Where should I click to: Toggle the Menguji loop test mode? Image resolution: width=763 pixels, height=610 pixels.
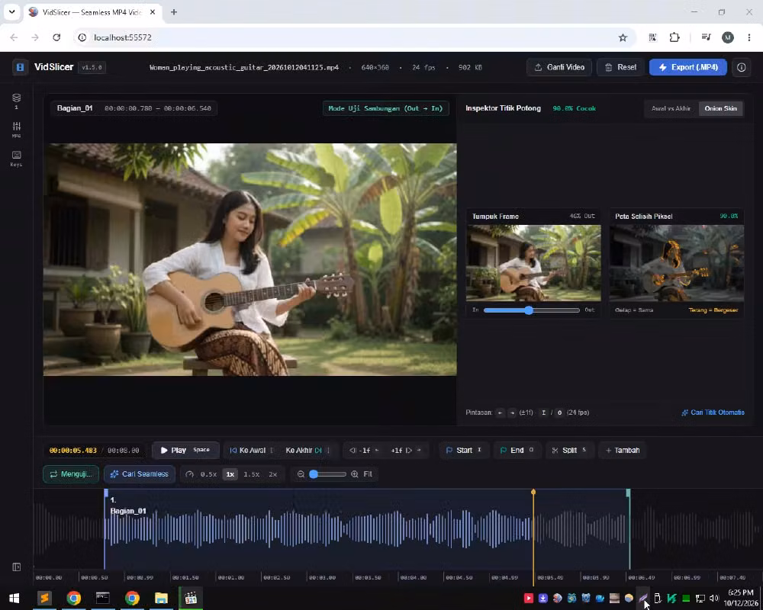coord(71,474)
